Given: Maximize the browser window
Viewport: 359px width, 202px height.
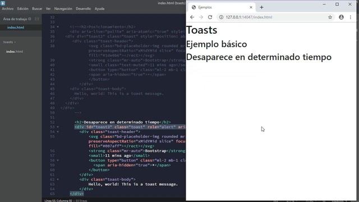Looking at the screenshot, I should point(337,4).
